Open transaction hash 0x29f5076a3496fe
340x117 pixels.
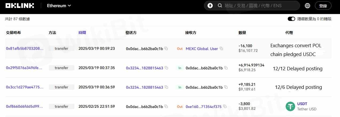tap(24, 68)
